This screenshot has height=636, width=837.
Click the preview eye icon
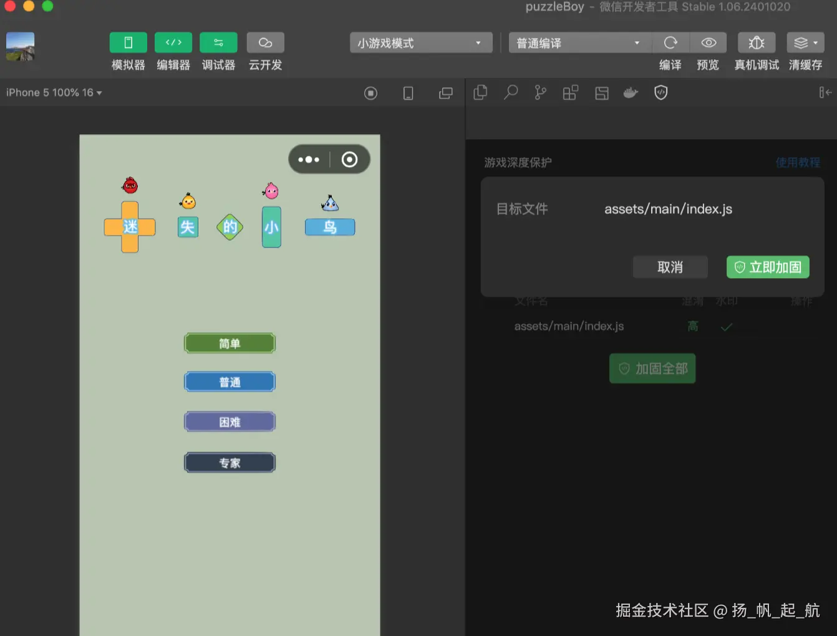[x=708, y=42]
